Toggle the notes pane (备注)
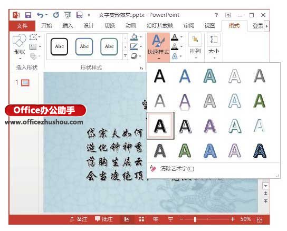 (x=79, y=219)
